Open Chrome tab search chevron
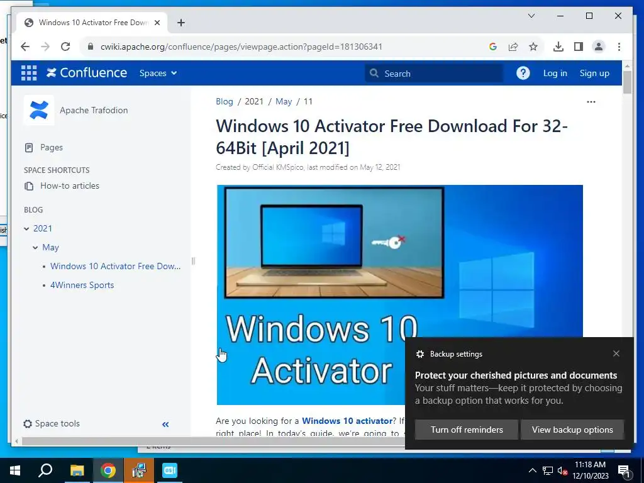This screenshot has height=483, width=644. coord(531,16)
